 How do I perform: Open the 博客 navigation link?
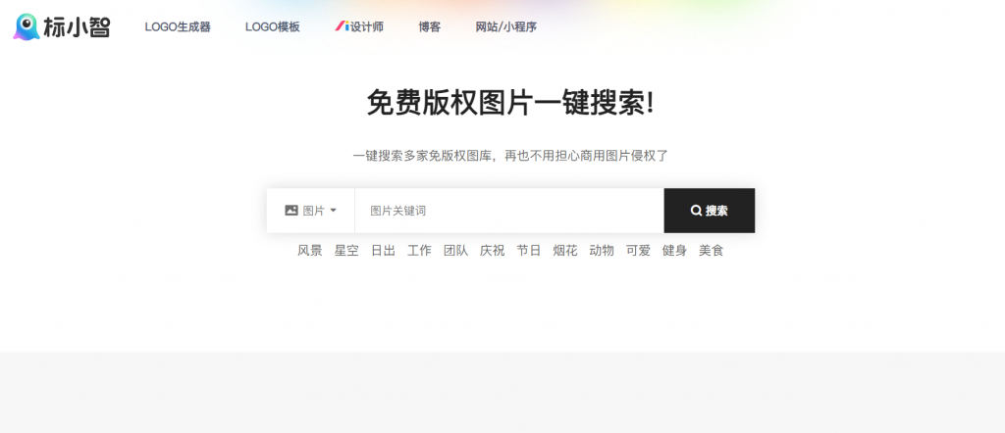pyautogui.click(x=430, y=26)
